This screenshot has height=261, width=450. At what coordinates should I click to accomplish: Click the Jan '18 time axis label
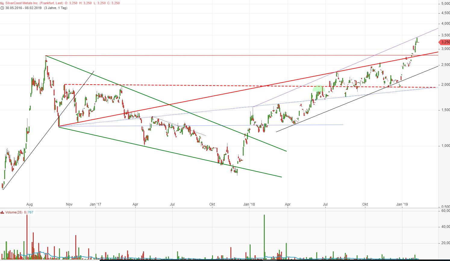pyautogui.click(x=249, y=204)
